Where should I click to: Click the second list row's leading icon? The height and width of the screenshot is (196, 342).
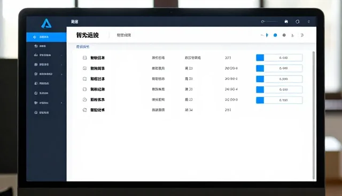84,68
